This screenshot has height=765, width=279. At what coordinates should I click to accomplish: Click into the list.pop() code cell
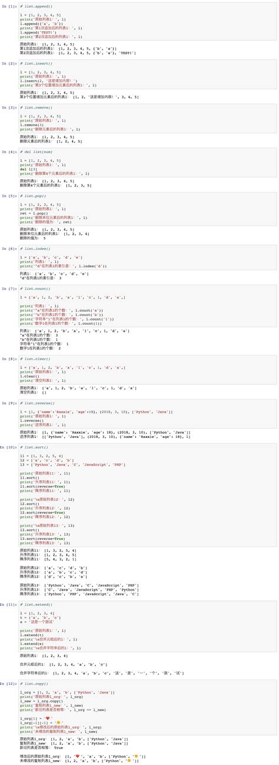click(x=147, y=209)
